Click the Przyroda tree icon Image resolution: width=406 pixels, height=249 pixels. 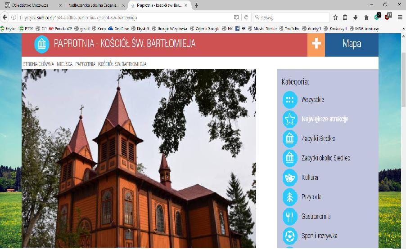coord(290,197)
